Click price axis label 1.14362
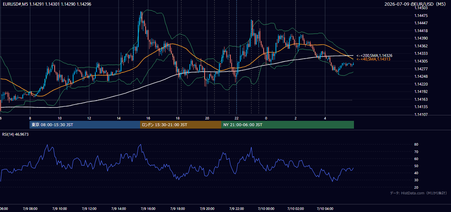 point(421,46)
